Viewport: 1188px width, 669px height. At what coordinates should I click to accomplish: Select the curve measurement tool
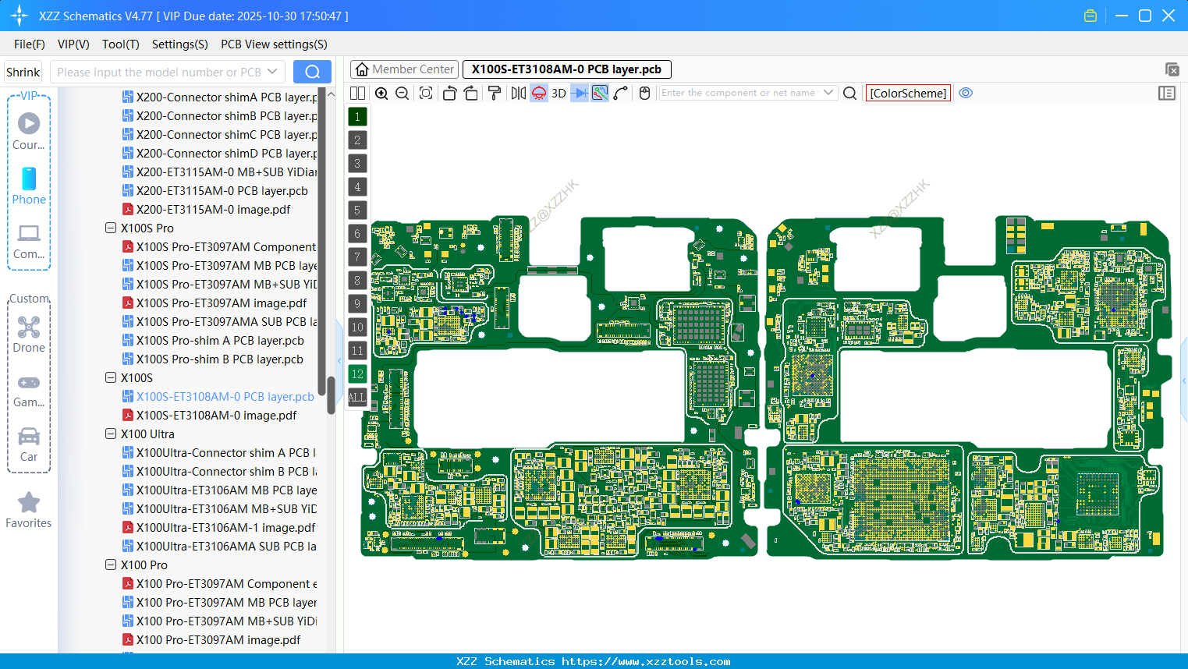(x=621, y=93)
